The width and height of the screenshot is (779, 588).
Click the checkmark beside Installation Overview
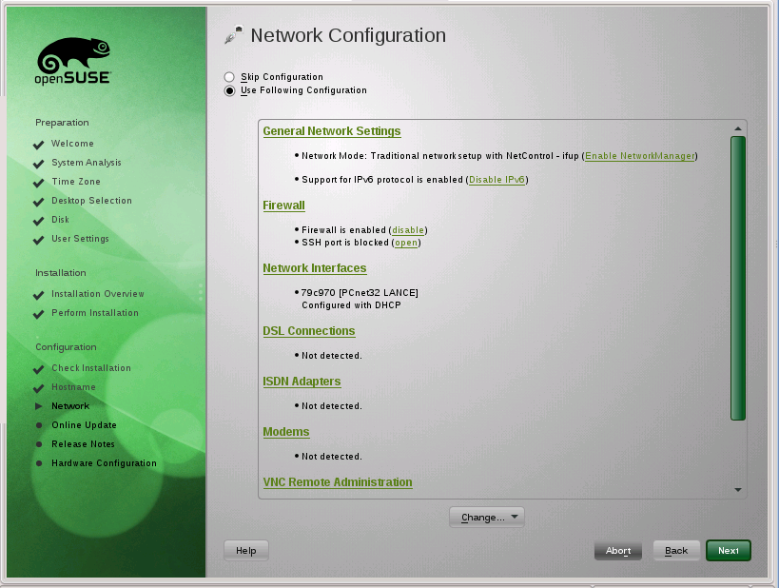38,295
